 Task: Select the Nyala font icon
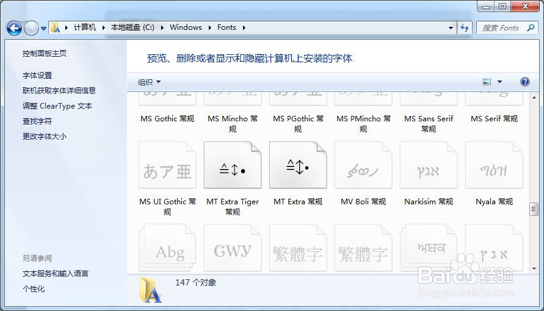[494, 165]
